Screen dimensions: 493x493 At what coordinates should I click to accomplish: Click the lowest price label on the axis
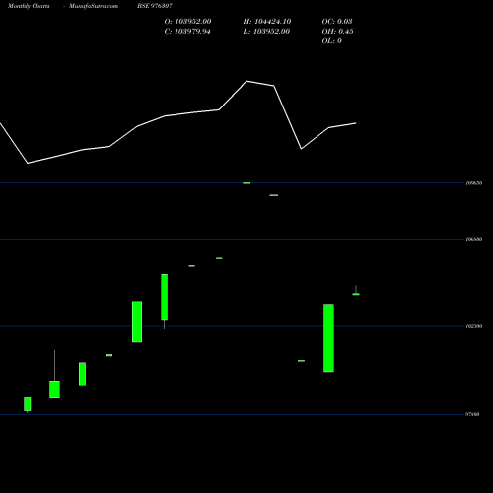click(x=472, y=414)
